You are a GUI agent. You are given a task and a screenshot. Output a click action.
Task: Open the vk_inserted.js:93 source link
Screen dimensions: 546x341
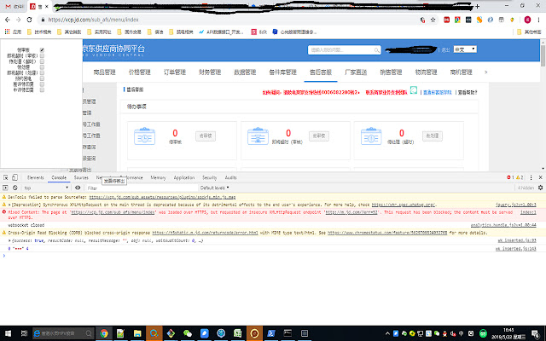tap(517, 240)
